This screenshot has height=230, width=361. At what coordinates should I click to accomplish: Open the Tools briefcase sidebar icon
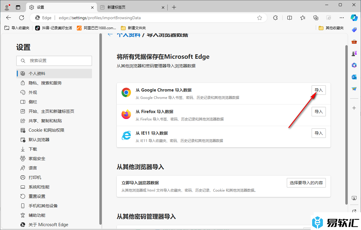tap(354, 42)
